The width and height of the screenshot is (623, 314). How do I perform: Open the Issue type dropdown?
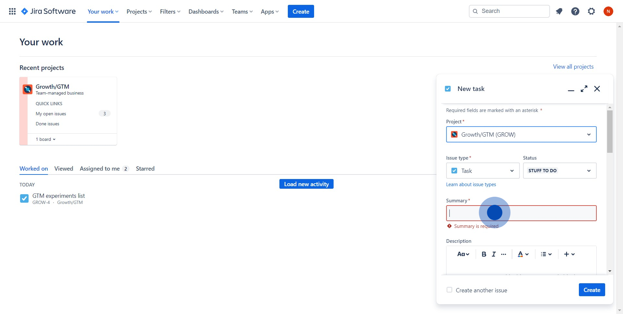[x=483, y=171]
